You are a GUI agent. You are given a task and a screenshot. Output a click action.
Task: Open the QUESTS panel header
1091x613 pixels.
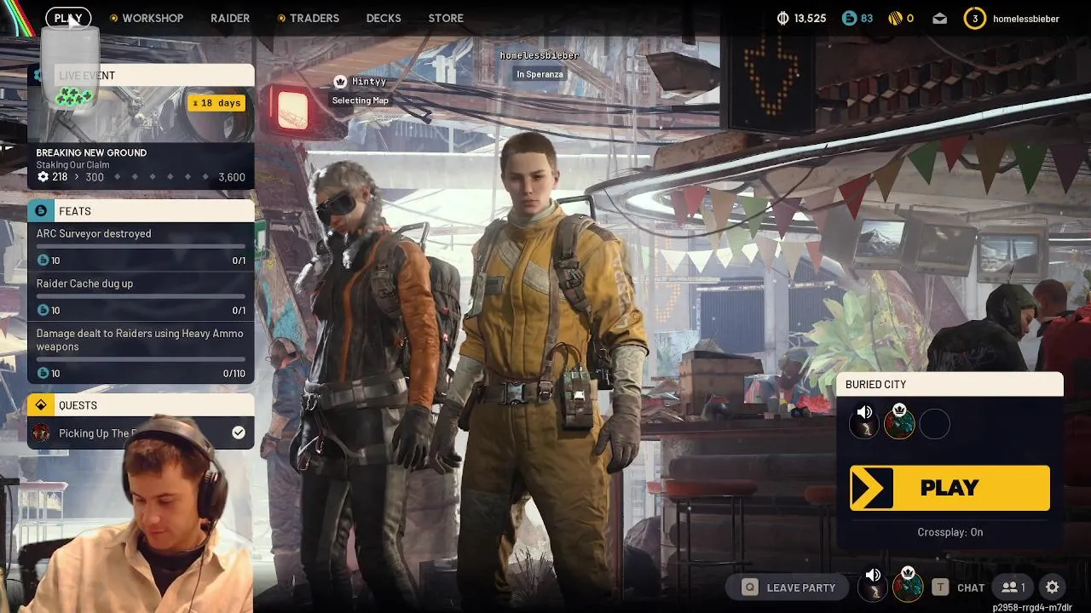tap(141, 405)
